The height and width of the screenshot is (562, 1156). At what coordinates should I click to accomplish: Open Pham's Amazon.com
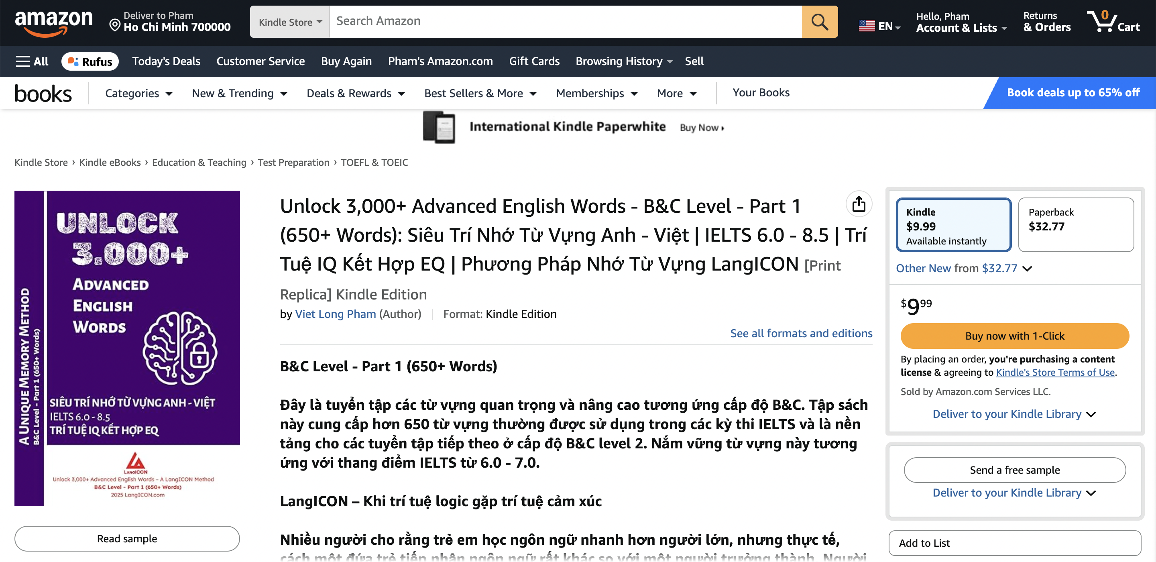[440, 61]
